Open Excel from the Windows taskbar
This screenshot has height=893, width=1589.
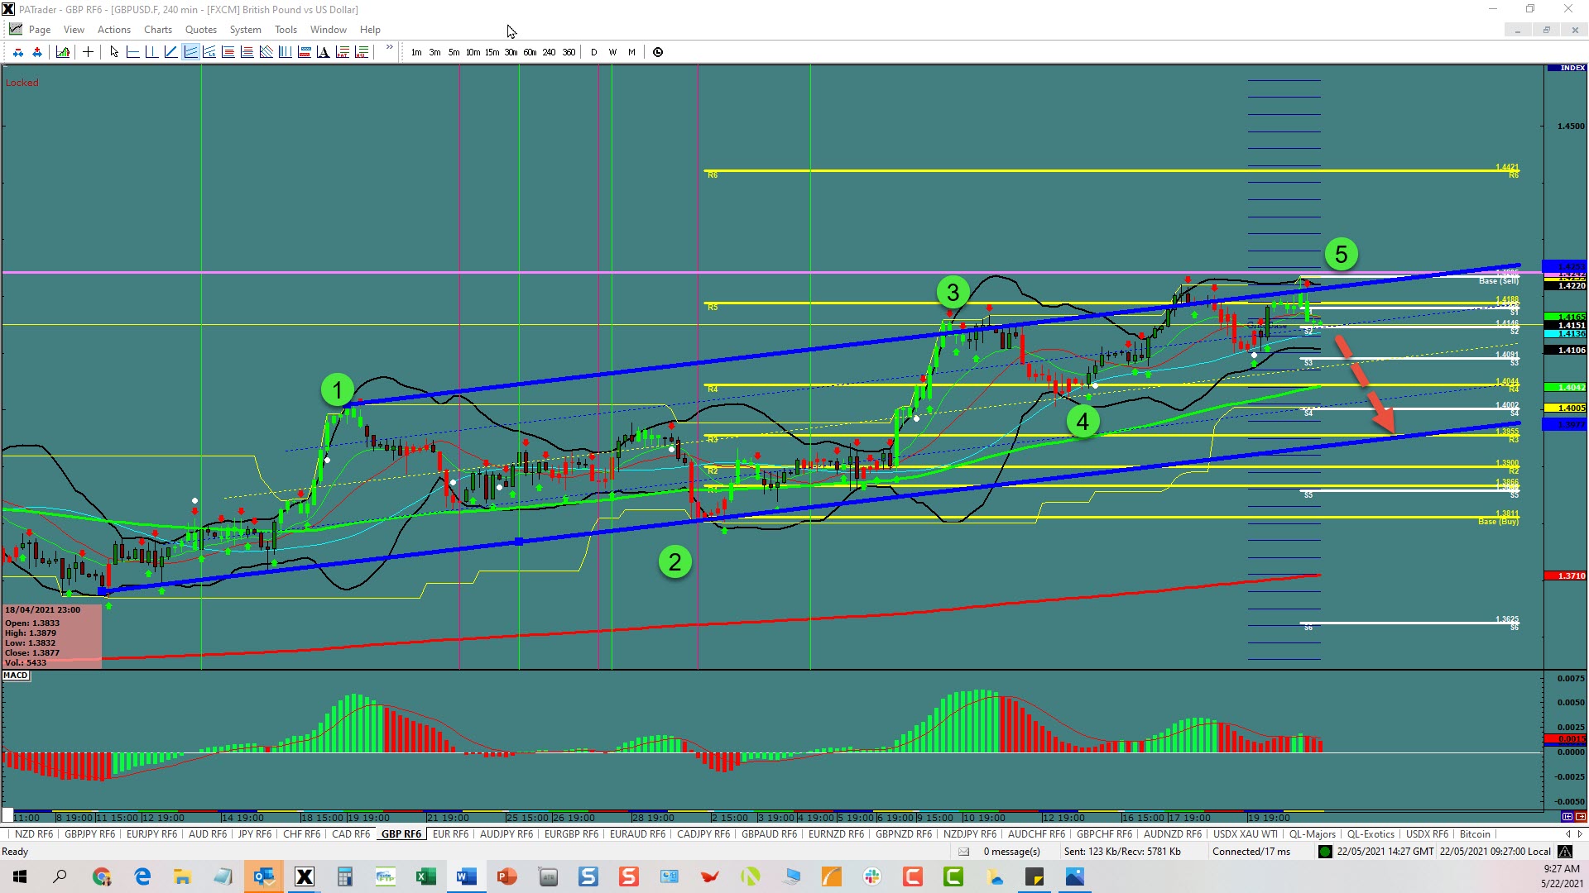coord(426,876)
